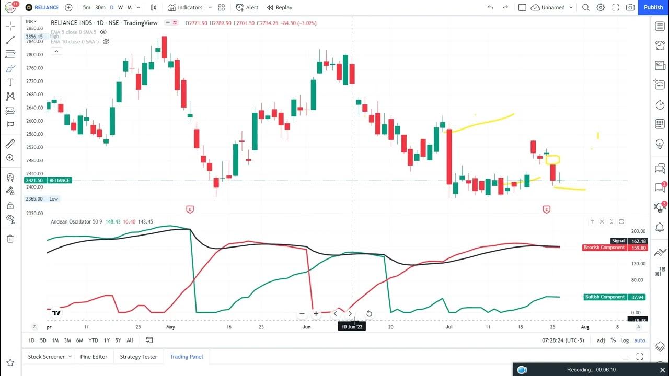Click the undo arrow
Viewport: 669px width, 376px height.
pos(490,7)
